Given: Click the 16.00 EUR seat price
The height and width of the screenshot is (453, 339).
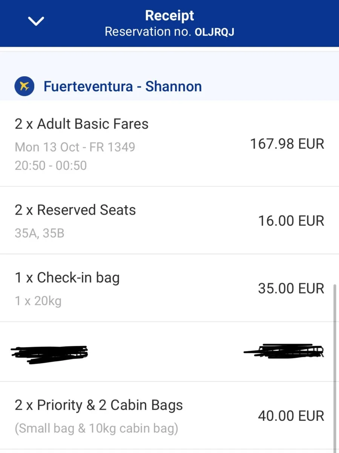Looking at the screenshot, I should [291, 221].
